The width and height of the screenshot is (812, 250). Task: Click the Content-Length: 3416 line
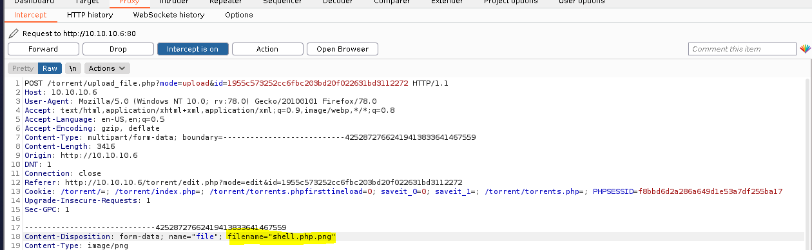[70, 146]
